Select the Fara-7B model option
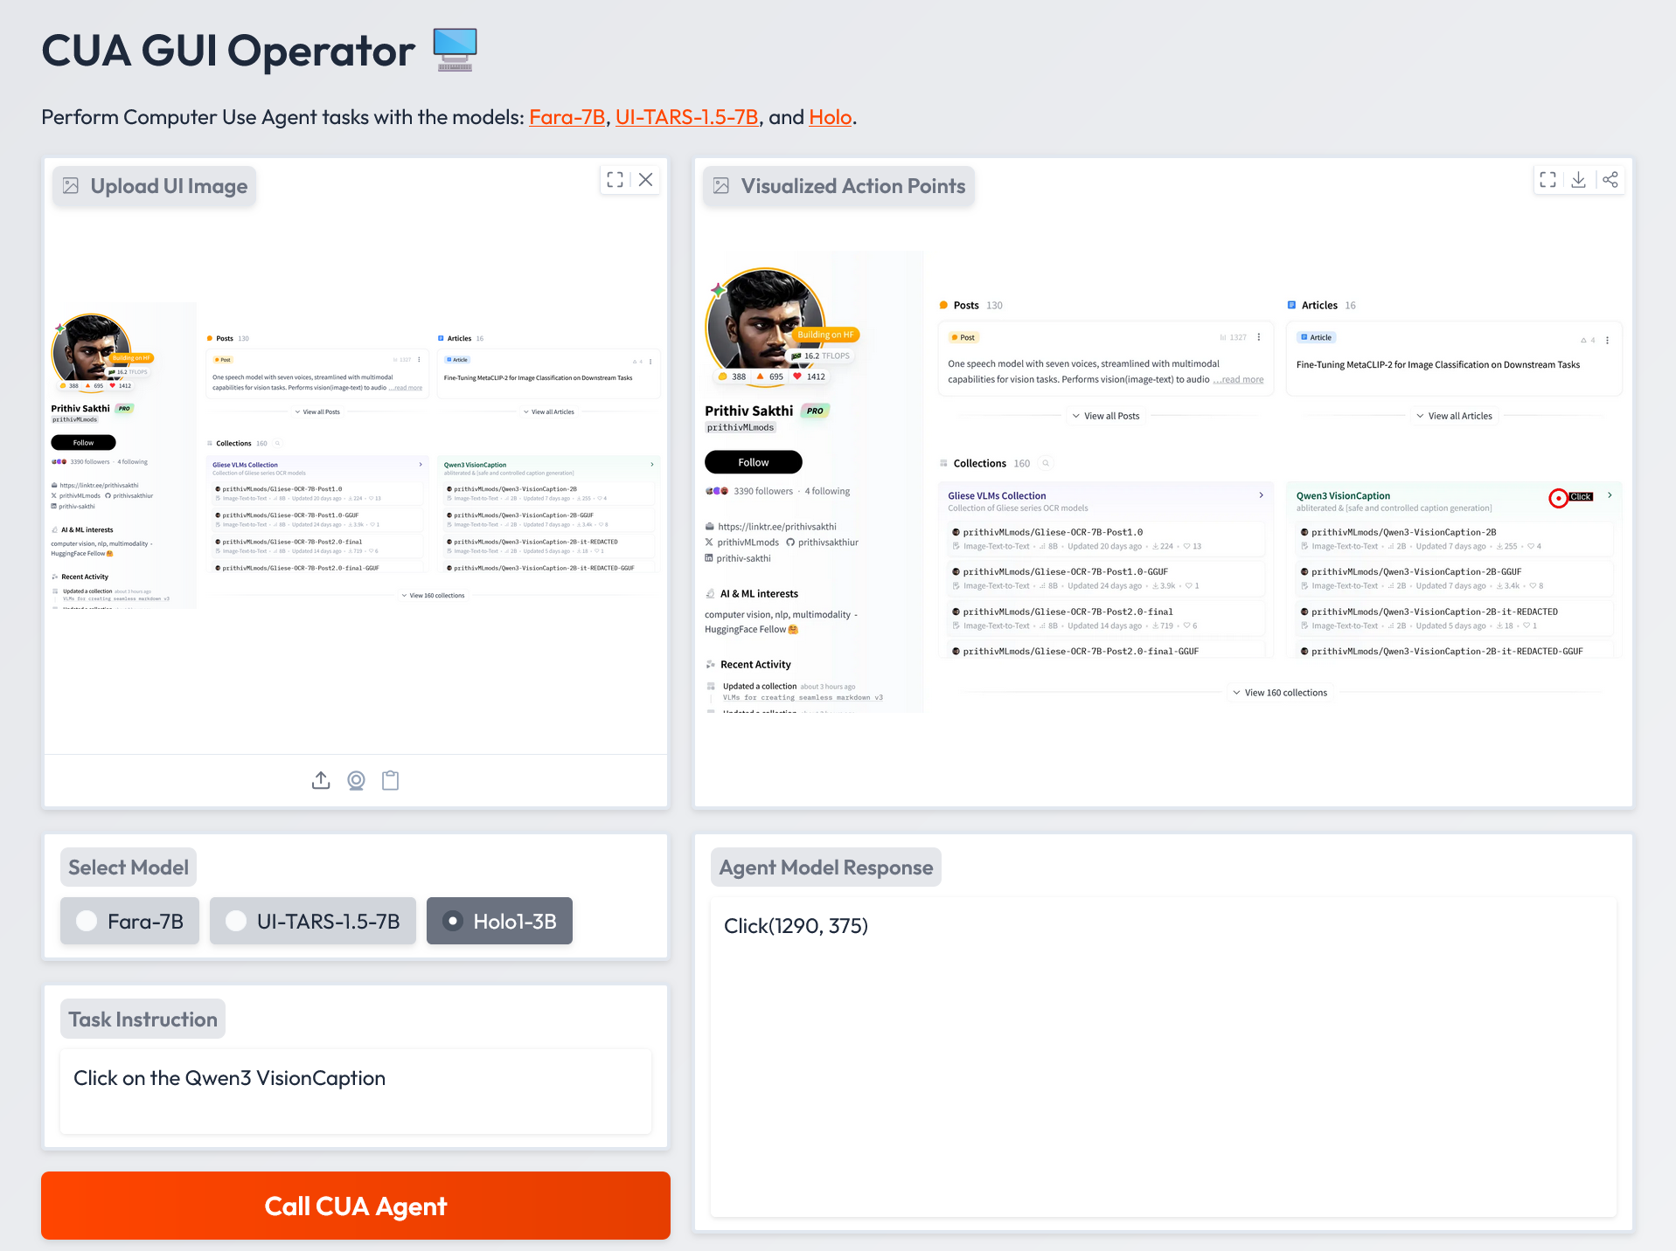1676x1251 pixels. (129, 921)
